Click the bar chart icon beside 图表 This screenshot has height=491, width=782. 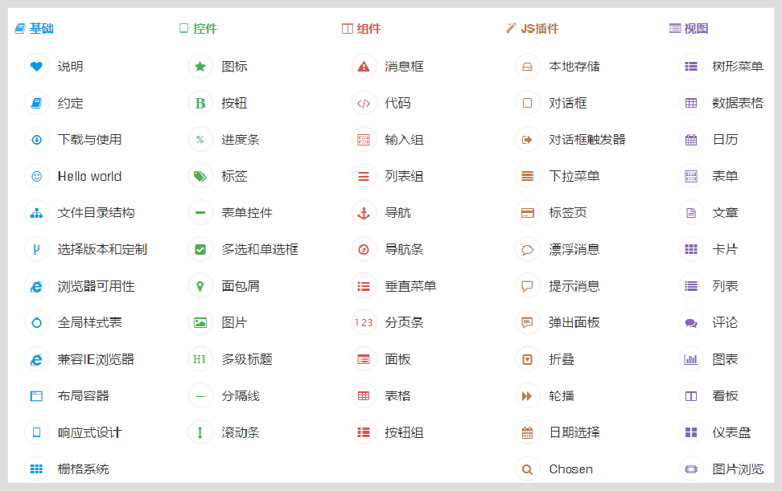coord(691,359)
